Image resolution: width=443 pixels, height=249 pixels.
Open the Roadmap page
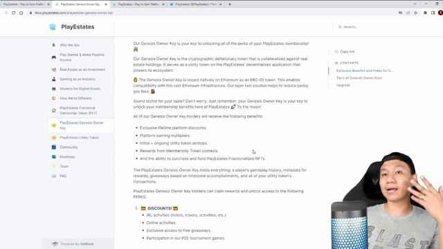click(x=67, y=157)
